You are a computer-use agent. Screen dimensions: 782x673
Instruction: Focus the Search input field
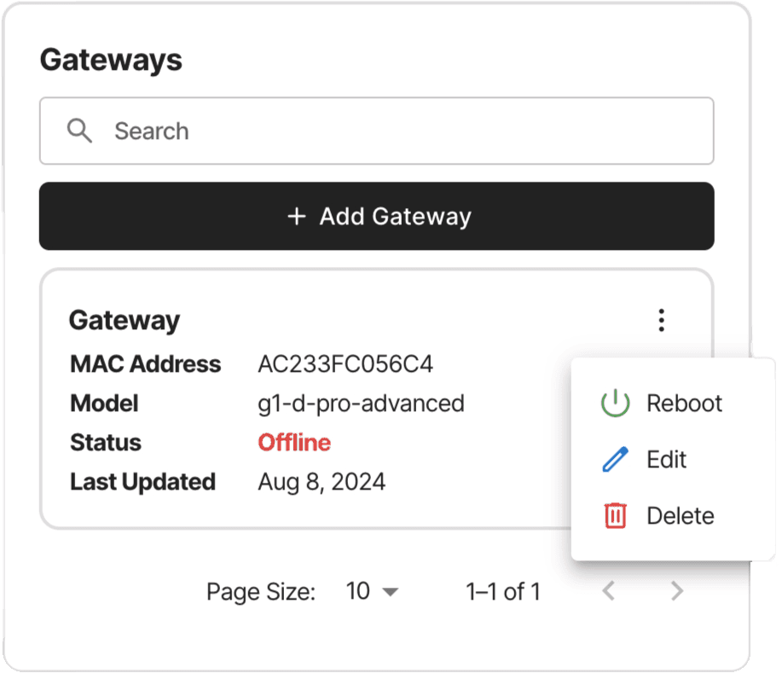coord(377,131)
